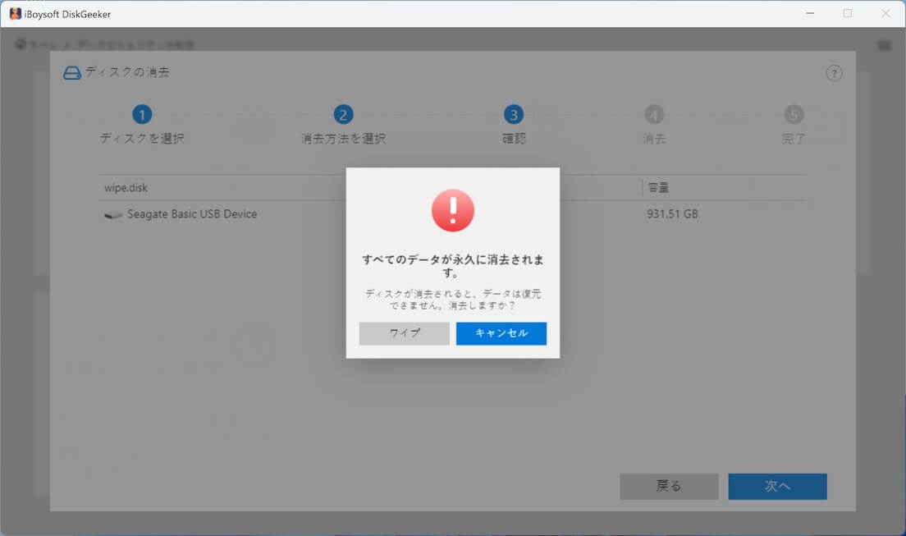Viewport: 906px width, 536px height.
Task: Open the help question mark icon
Action: pyautogui.click(x=834, y=73)
